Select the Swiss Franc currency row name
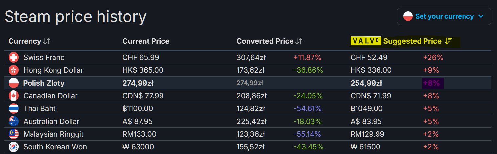The image size is (497, 154). pyautogui.click(x=44, y=58)
